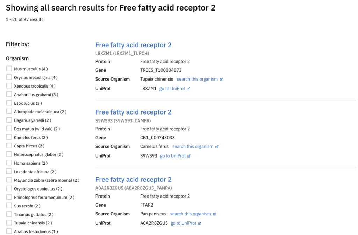The image size is (358, 235).
Task: Tick the Sus scrofa organism checkbox
Action: 9,206
